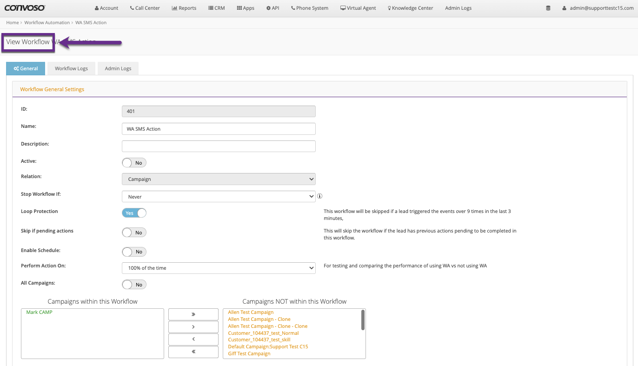Click the empty Description field
This screenshot has width=638, height=366.
pos(219,146)
